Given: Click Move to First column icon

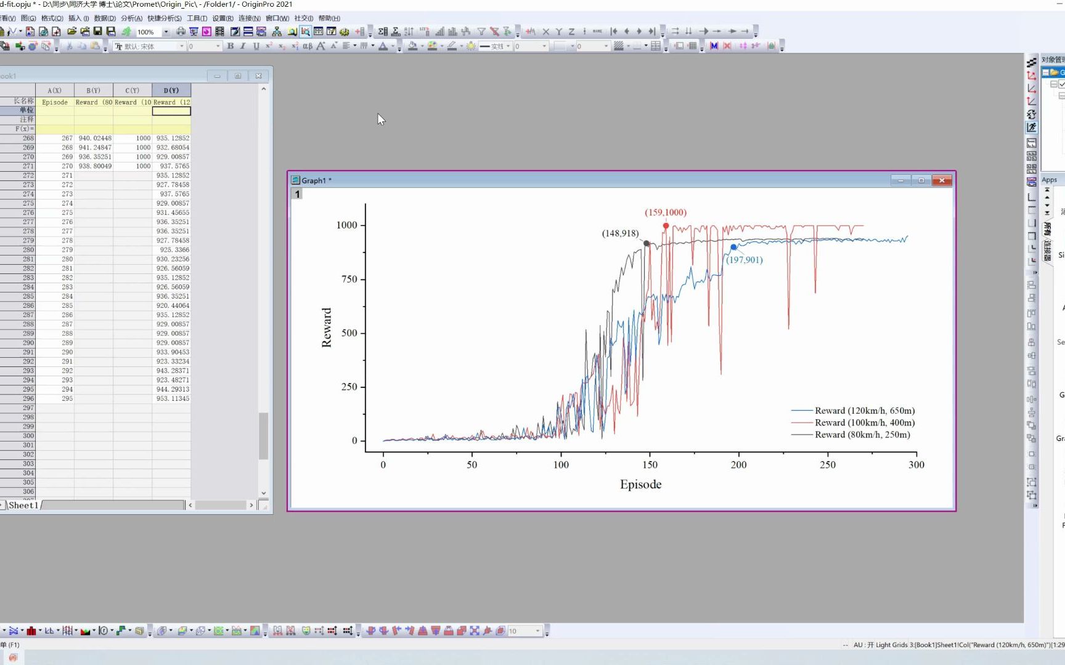Looking at the screenshot, I should (614, 31).
